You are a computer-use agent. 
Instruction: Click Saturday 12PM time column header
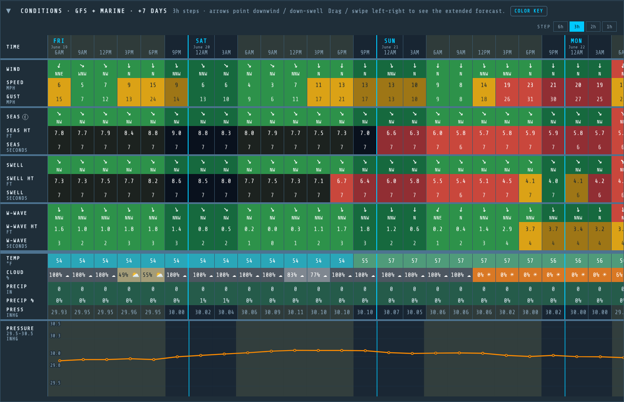[x=295, y=47]
